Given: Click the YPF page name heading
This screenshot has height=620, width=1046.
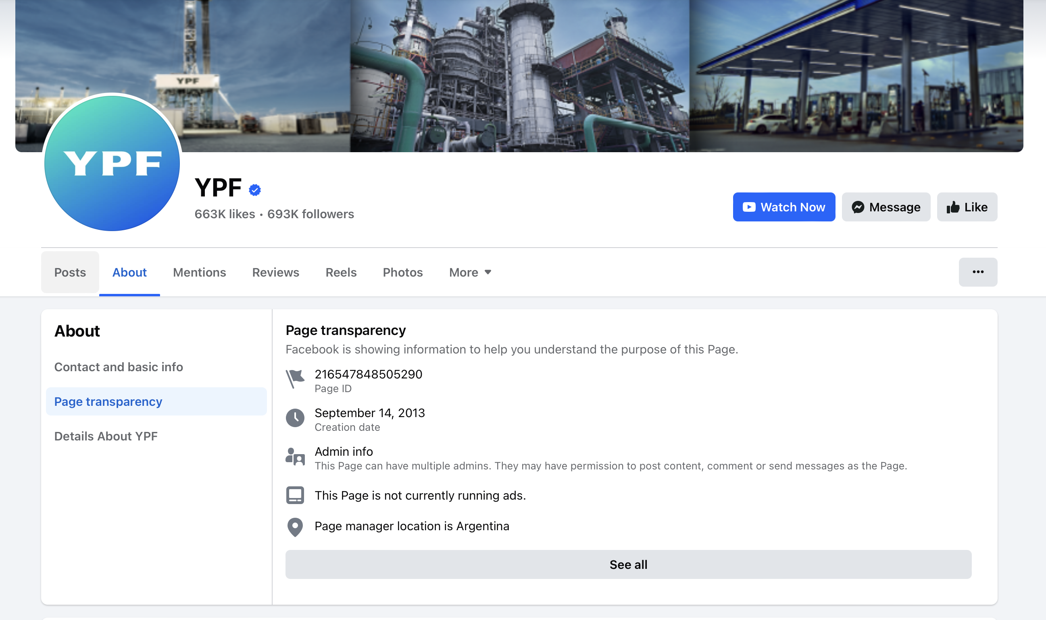Looking at the screenshot, I should click(x=218, y=187).
